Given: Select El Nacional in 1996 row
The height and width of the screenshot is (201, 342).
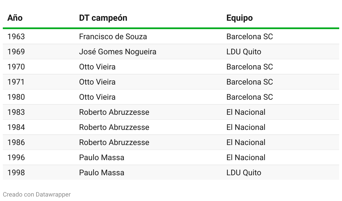Looking at the screenshot, I should click(246, 158).
